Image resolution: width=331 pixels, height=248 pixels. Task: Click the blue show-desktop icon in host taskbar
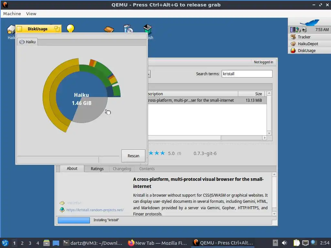click(x=56, y=243)
